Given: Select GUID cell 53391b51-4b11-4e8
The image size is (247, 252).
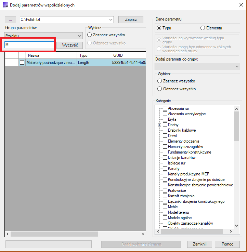Looking at the screenshot, I should coord(128,63).
